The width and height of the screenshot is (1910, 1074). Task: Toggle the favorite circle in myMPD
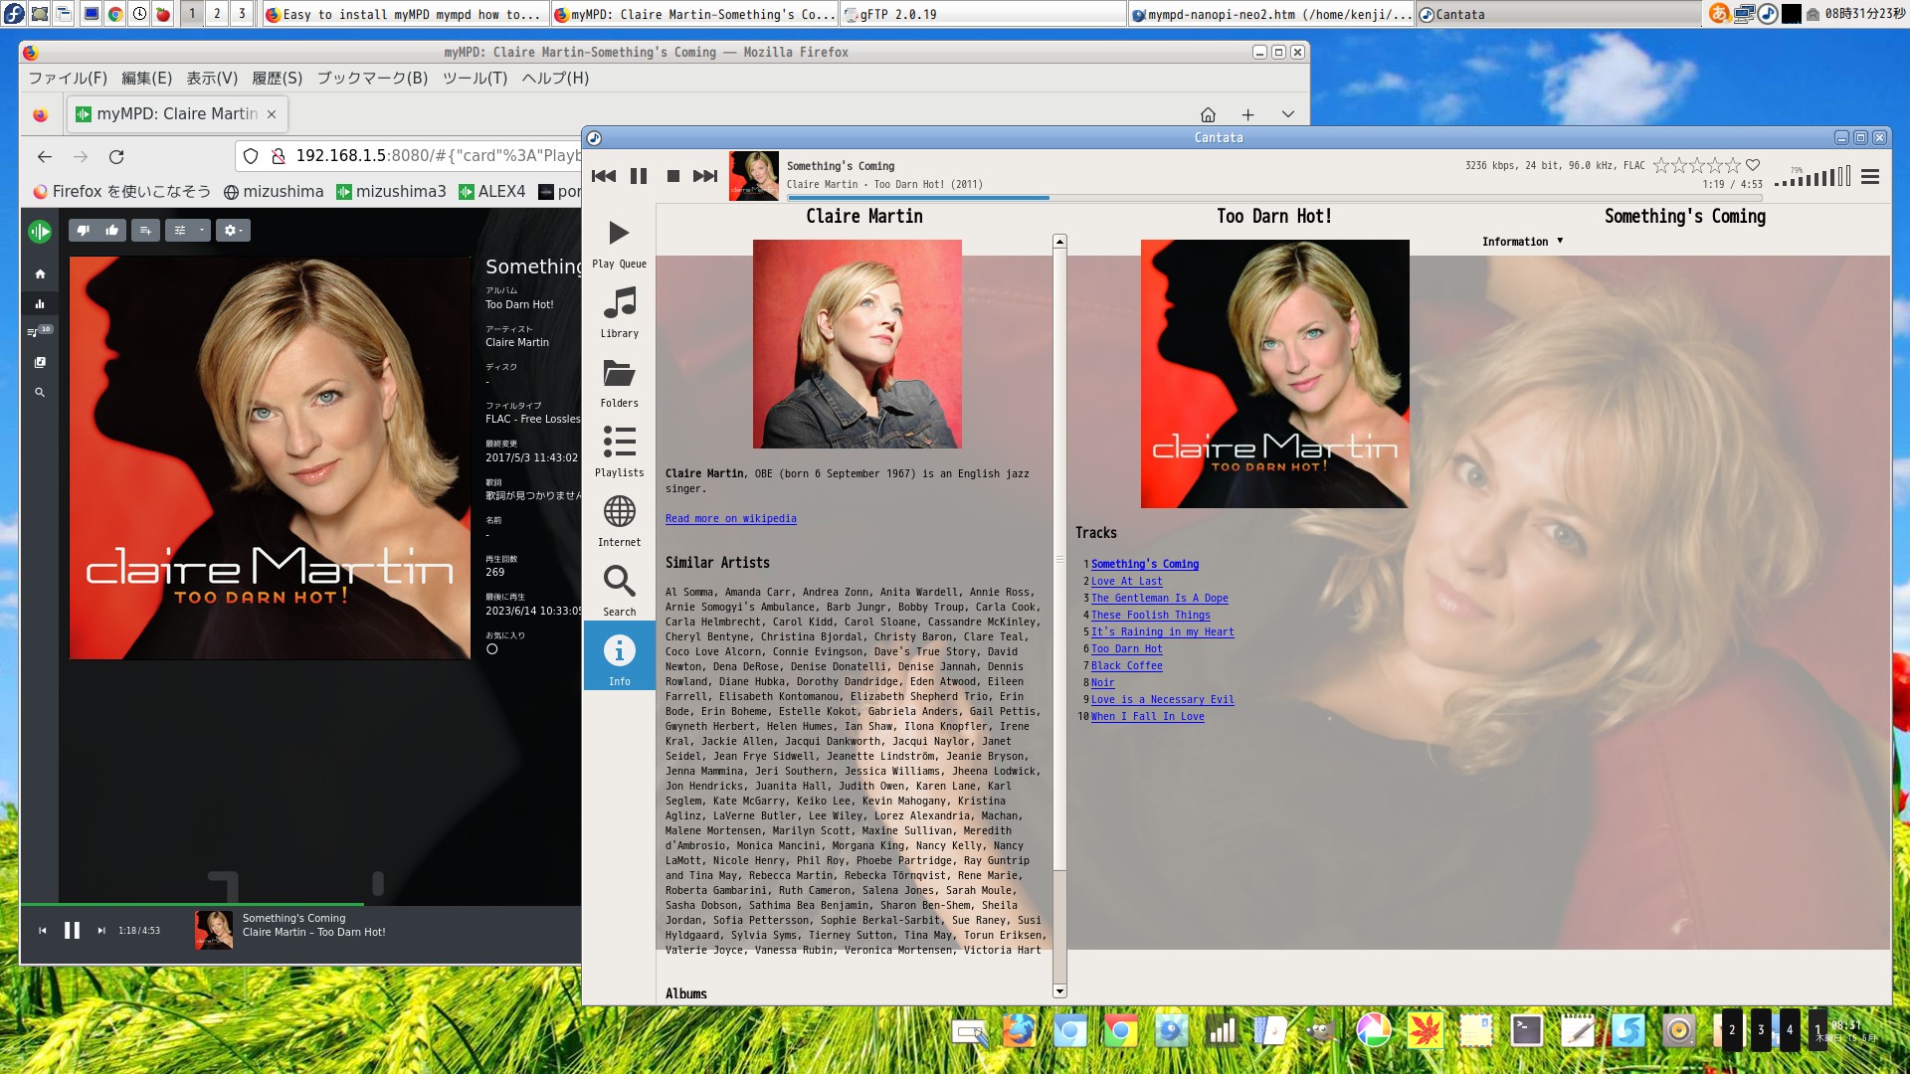[491, 649]
